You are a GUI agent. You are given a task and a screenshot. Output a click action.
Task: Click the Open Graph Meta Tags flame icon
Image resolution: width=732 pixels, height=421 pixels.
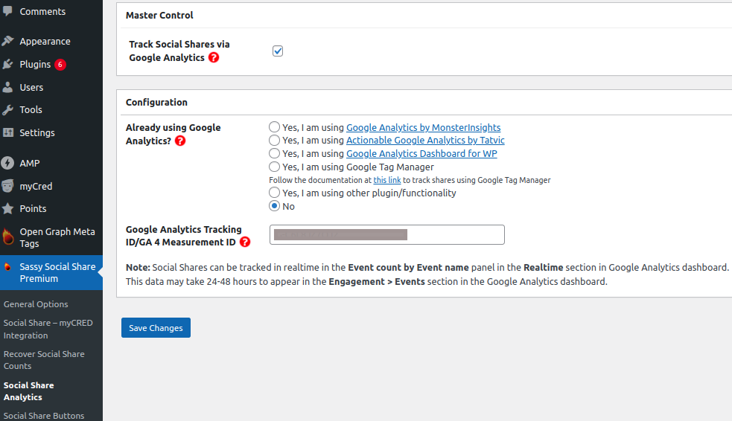pyautogui.click(x=8, y=237)
